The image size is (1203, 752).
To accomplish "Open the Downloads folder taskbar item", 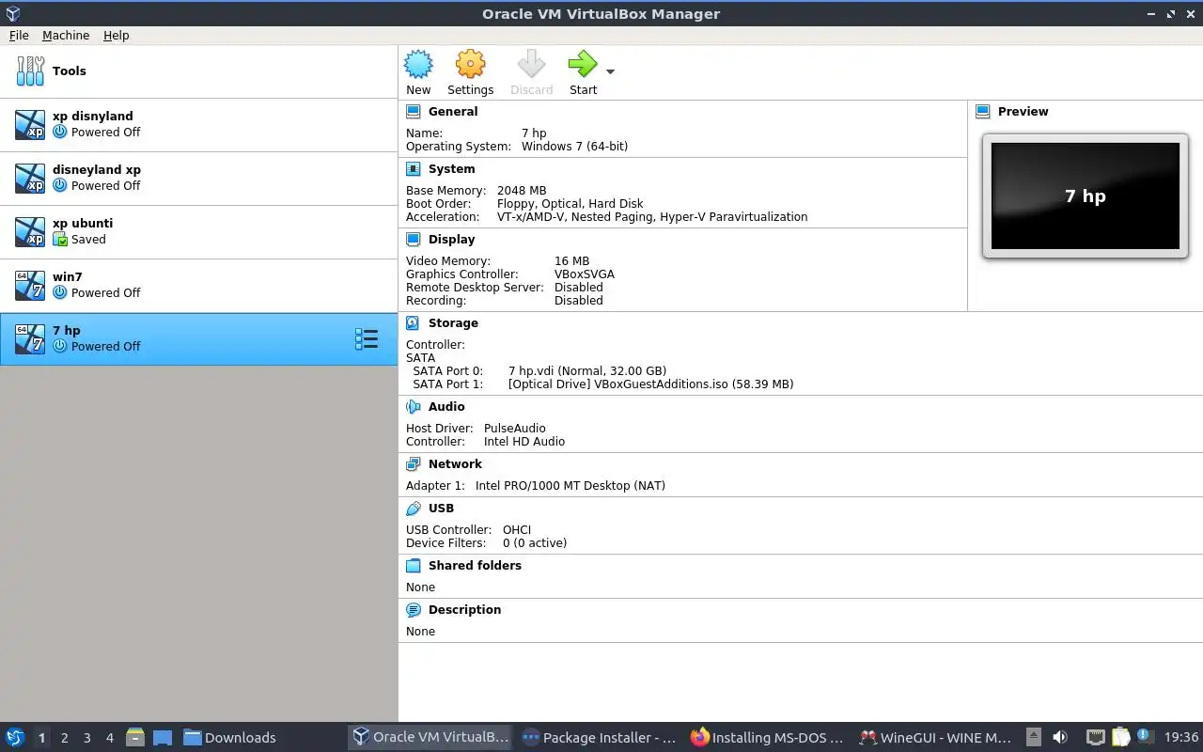I will [x=230, y=738].
